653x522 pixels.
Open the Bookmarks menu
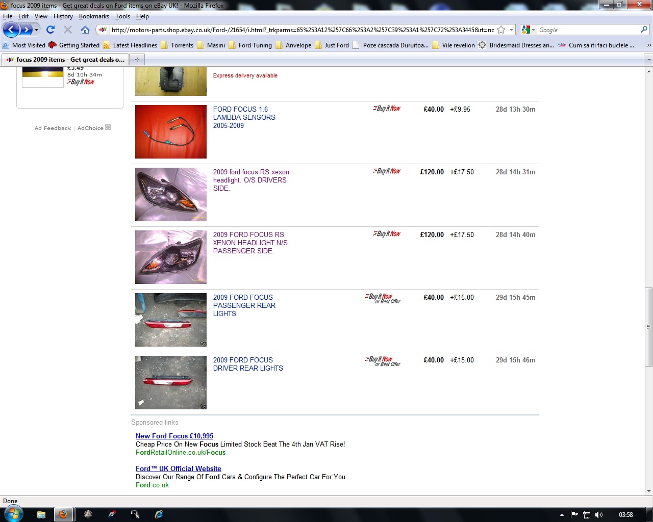(94, 16)
